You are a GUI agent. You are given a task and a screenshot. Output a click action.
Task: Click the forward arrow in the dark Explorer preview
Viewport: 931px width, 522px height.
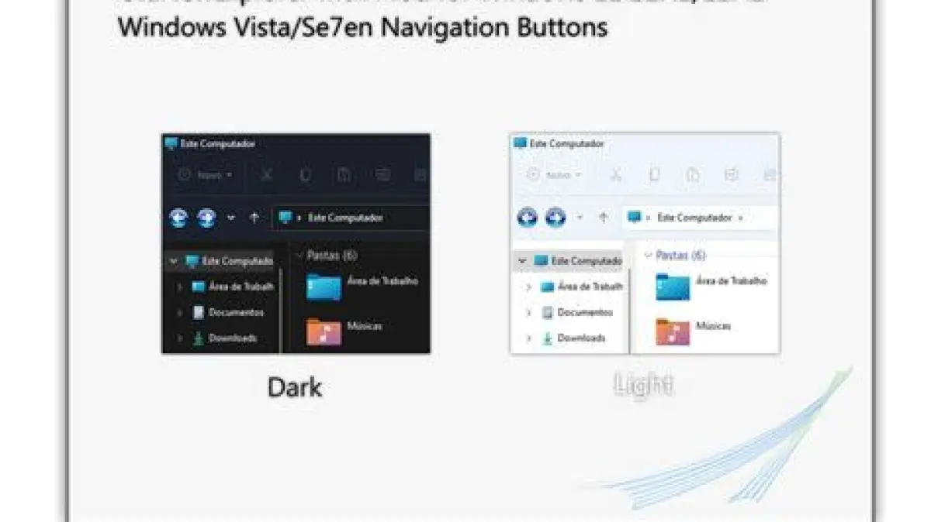click(x=206, y=218)
